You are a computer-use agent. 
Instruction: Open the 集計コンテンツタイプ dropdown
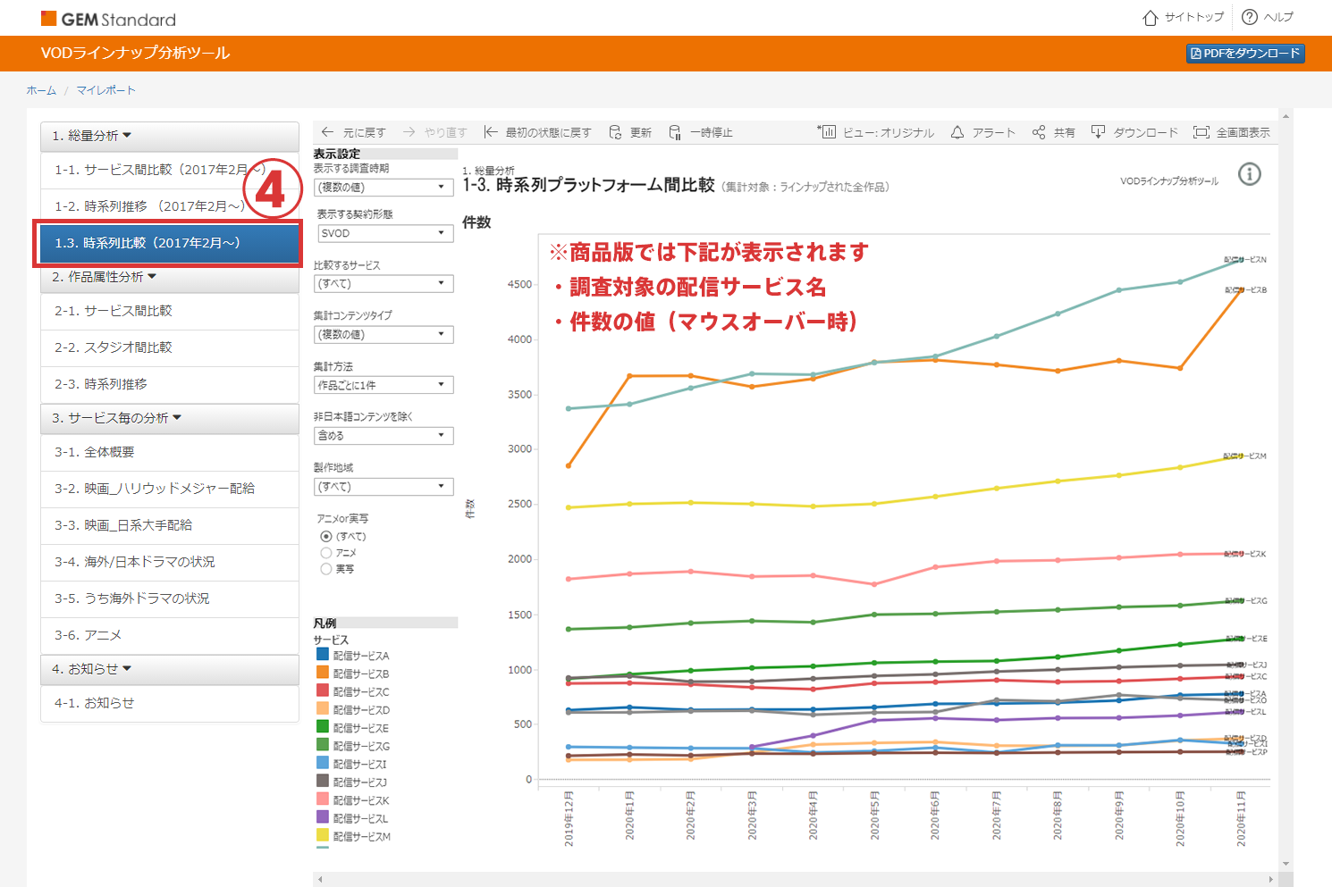click(384, 335)
